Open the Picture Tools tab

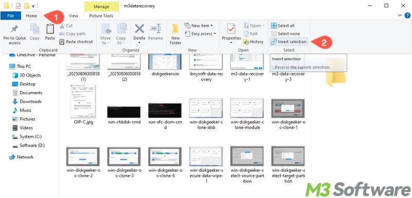(101, 16)
